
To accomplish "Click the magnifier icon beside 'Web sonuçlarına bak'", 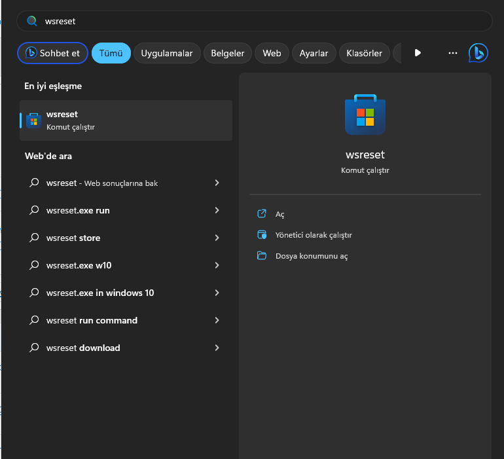I will tap(34, 183).
